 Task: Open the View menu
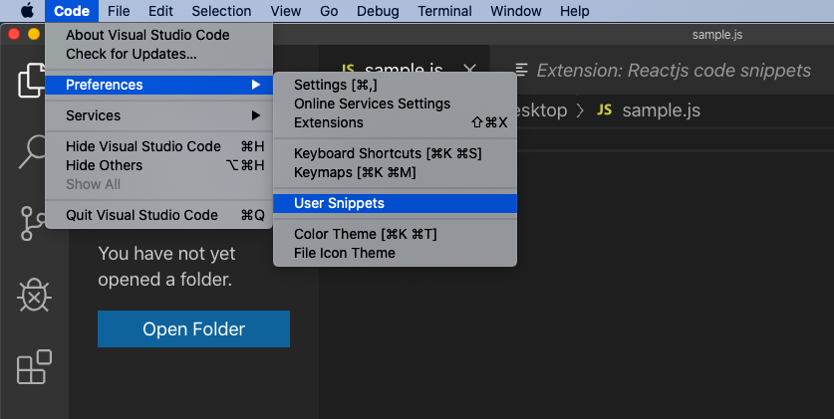coord(286,11)
